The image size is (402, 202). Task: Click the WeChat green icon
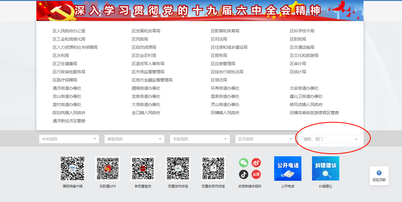pos(244,163)
